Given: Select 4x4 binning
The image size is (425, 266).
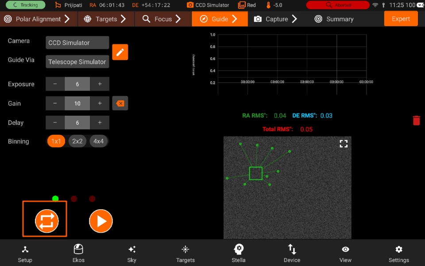Looking at the screenshot, I should click(98, 141).
